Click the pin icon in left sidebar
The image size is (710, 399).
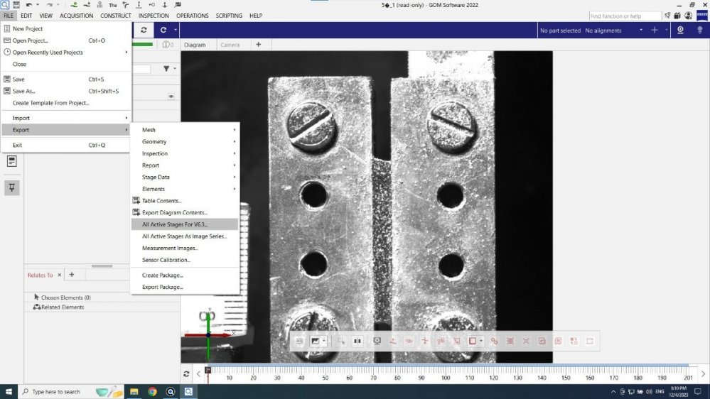(12, 187)
